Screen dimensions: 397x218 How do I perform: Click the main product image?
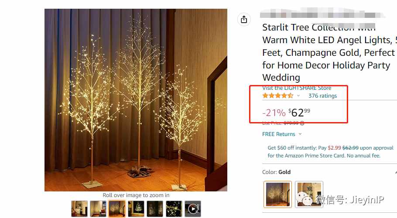click(x=136, y=100)
